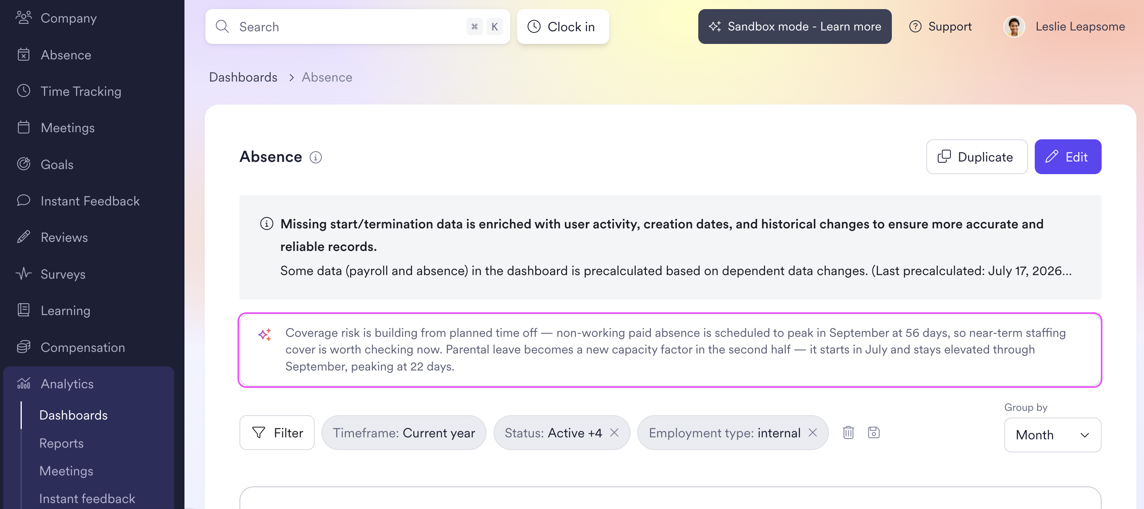Click the Surveys pulse icon
1144x509 pixels.
click(23, 273)
